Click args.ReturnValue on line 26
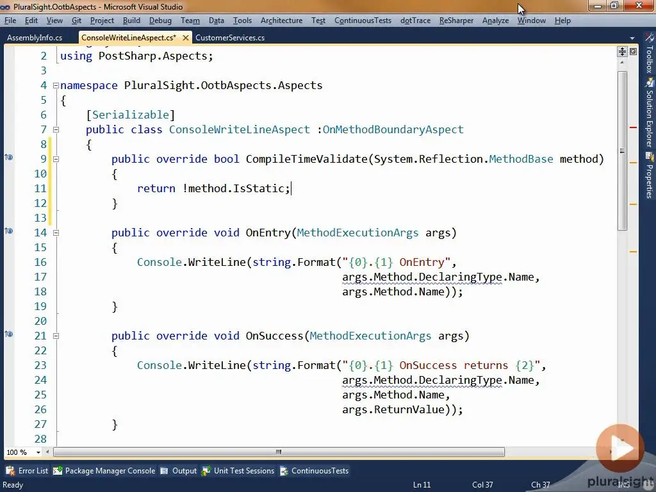Viewport: 656px width, 492px height. click(x=394, y=409)
